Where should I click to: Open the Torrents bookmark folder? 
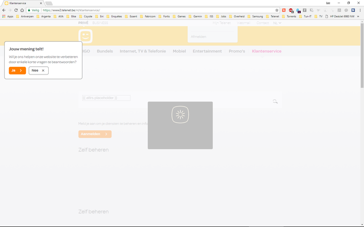pos(291,16)
